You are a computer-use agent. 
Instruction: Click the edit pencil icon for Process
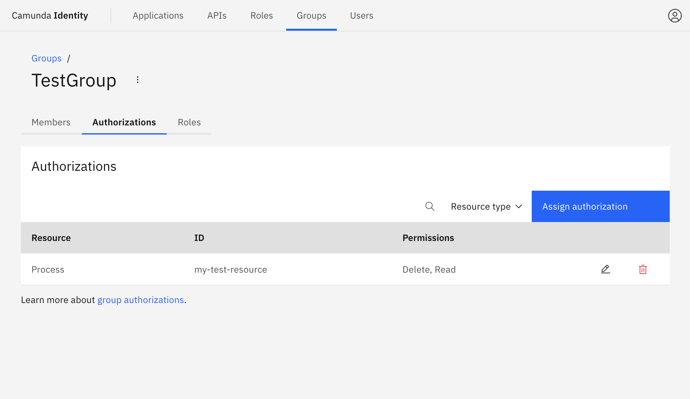605,269
